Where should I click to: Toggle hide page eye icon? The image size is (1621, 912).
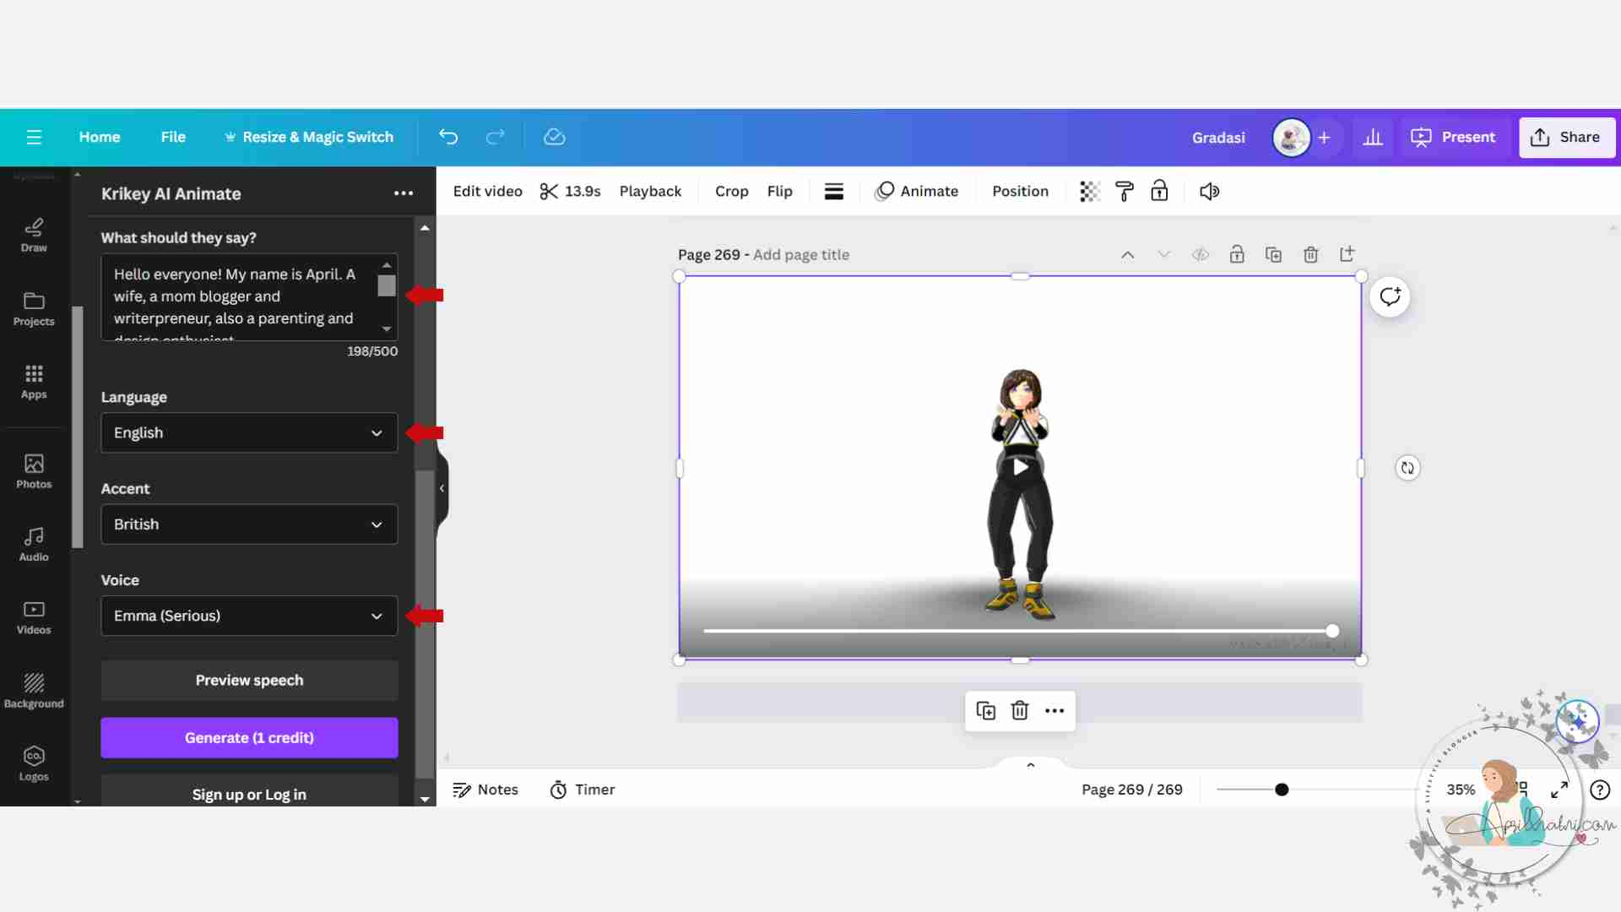coord(1201,254)
